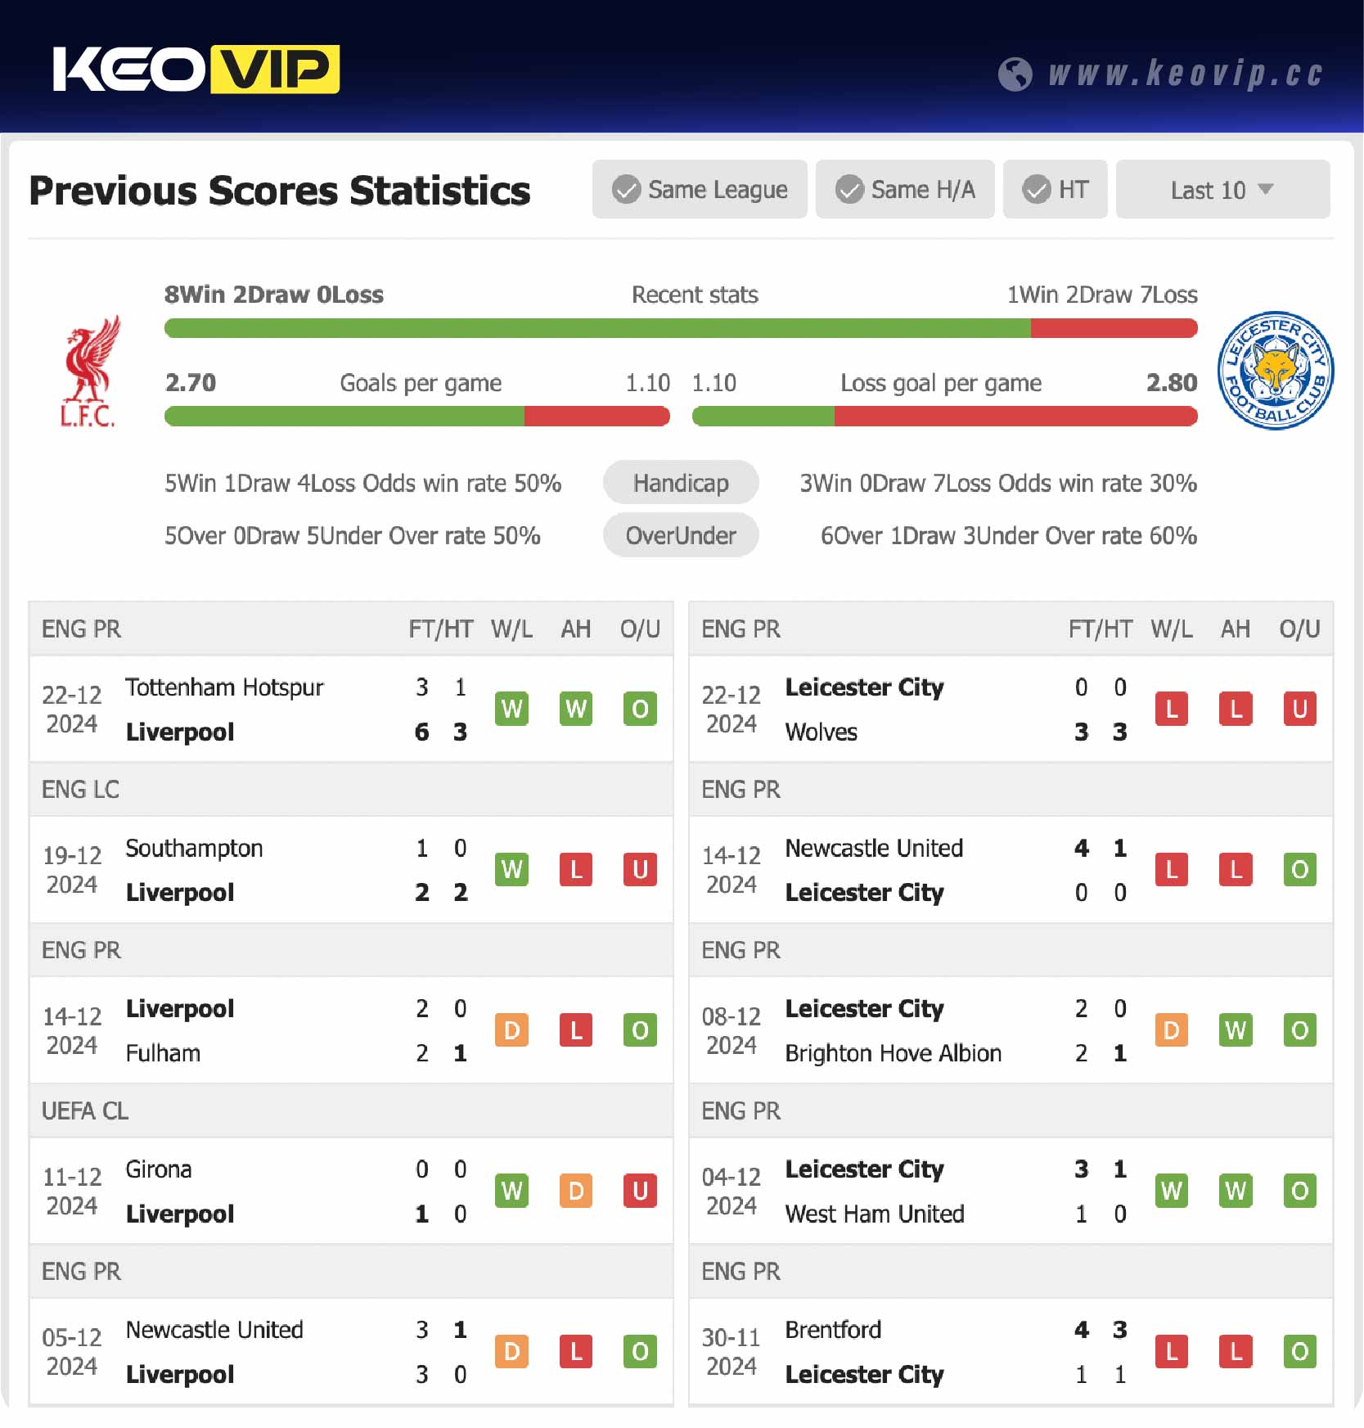The image size is (1364, 1428).
Task: Click the orange D badge on Liverpool vs Fulham row
Action: 511,1030
